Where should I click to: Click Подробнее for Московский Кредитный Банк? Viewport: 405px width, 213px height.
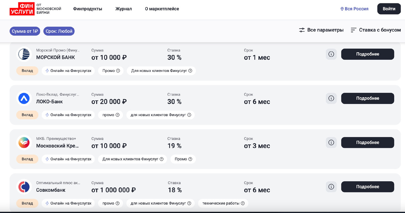pyautogui.click(x=368, y=142)
